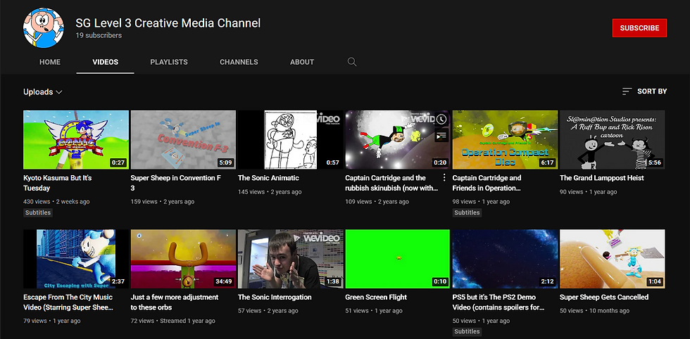Click Subtitles badge under Kyoto Kasuma video
Viewport: 690px width, 339px height.
click(x=37, y=213)
